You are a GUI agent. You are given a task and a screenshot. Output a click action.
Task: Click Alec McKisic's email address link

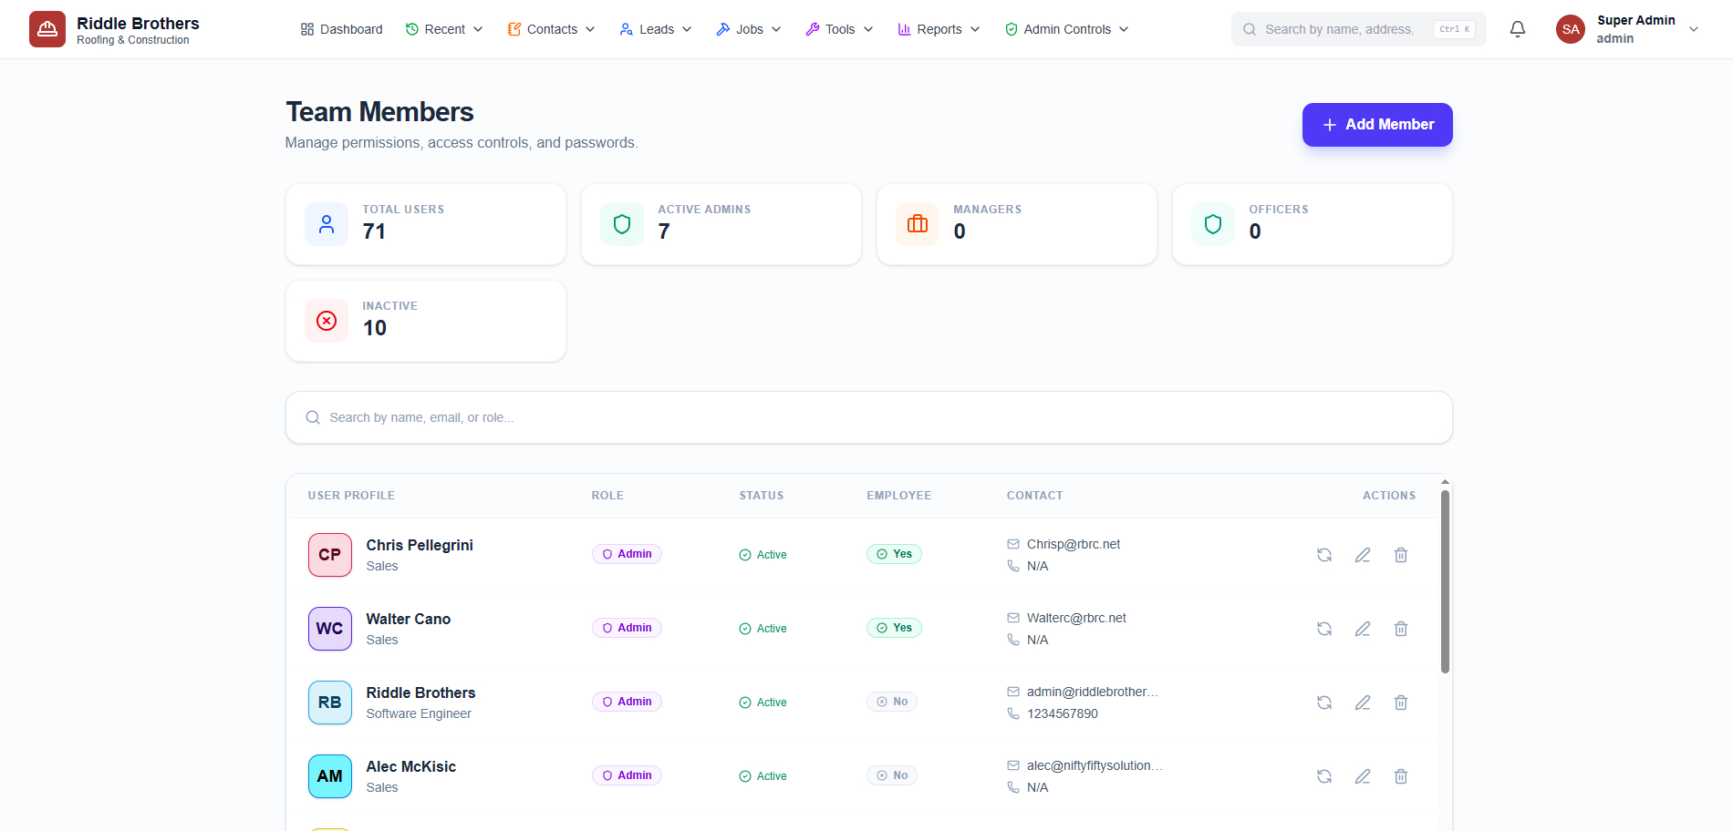coord(1094,765)
